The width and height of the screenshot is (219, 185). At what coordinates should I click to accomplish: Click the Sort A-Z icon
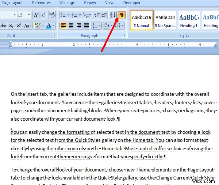(x=112, y=15)
